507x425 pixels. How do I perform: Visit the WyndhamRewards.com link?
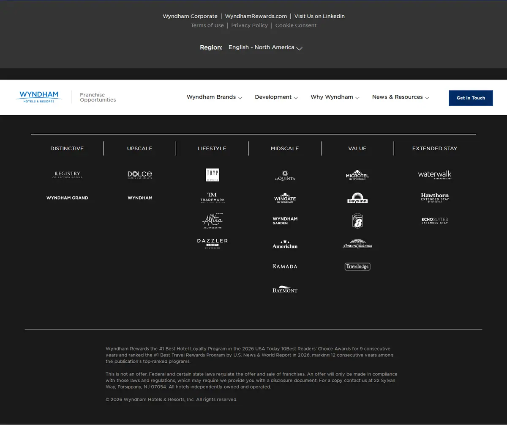(256, 16)
